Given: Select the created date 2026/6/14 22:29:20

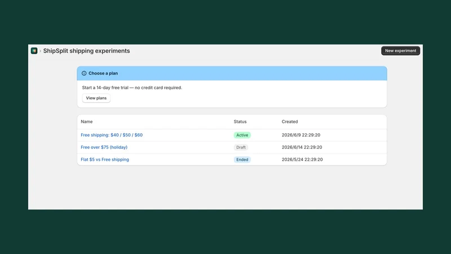Looking at the screenshot, I should [302, 147].
